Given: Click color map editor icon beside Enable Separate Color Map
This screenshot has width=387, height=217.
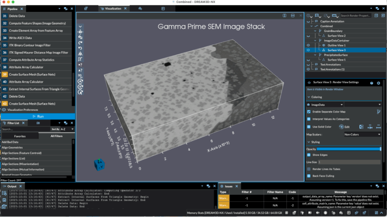Looking at the screenshot, I should pos(378,112).
